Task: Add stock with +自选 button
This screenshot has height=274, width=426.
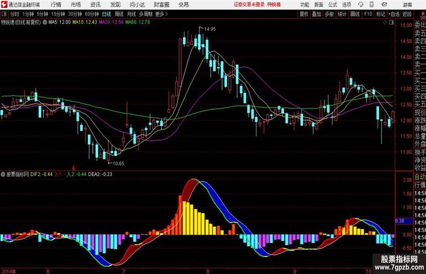Action: 394,14
